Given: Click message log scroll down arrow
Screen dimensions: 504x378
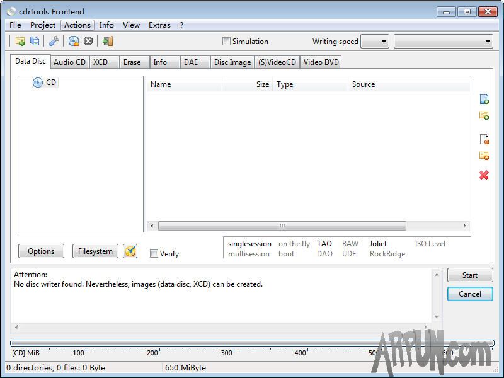Looking at the screenshot, I should click(x=437, y=317).
